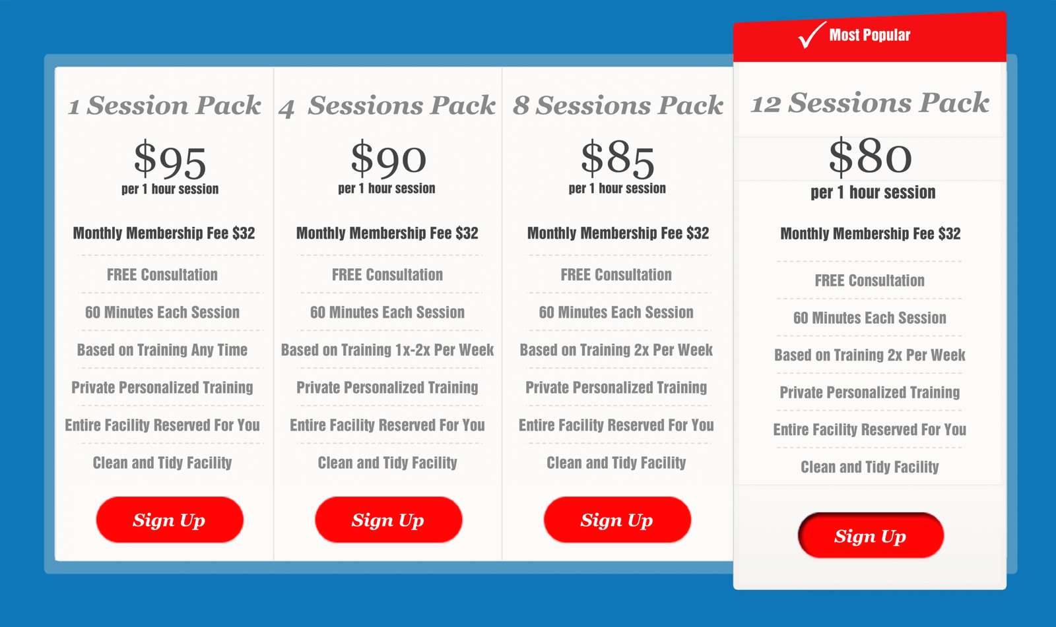Click Clean and Tidy Facility in the 1 Session Pack
Image resolution: width=1056 pixels, height=627 pixels.
[162, 463]
